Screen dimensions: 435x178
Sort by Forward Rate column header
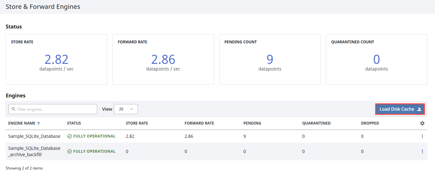(199, 123)
